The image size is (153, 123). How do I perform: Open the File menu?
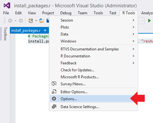(x=6, y=13)
